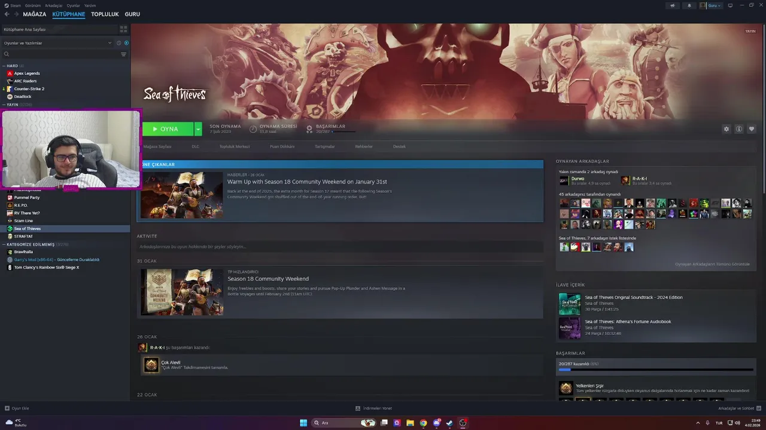Viewport: 766px width, 430px height.
Task: Open the DLC tab link
Action: point(196,146)
